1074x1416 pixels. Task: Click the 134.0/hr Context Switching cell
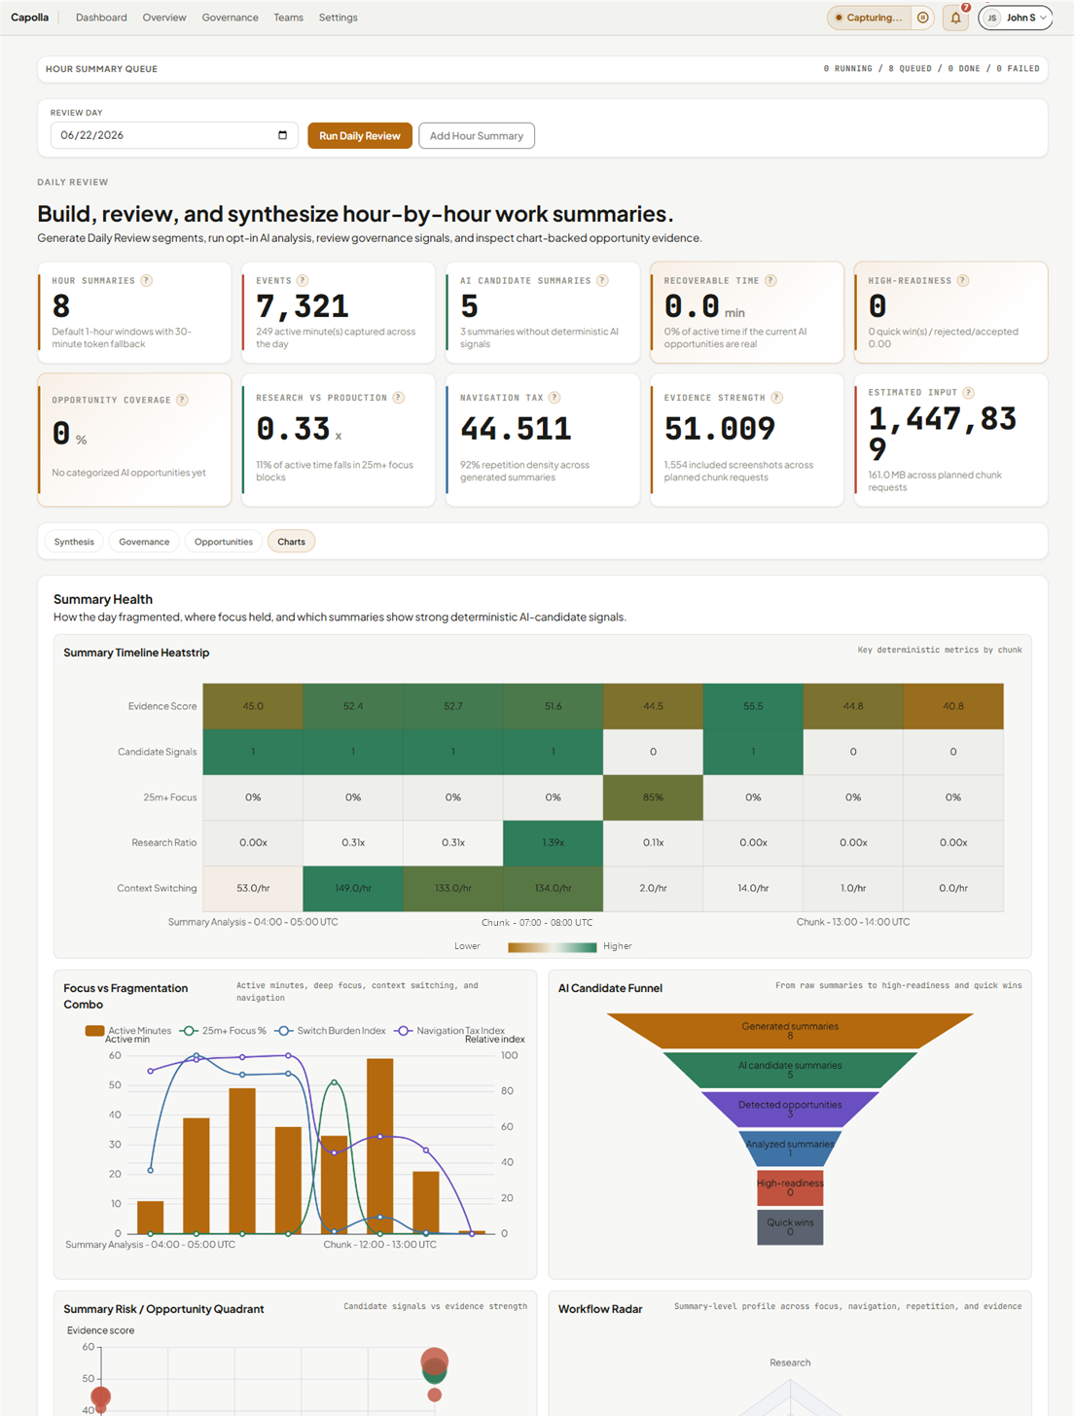553,888
